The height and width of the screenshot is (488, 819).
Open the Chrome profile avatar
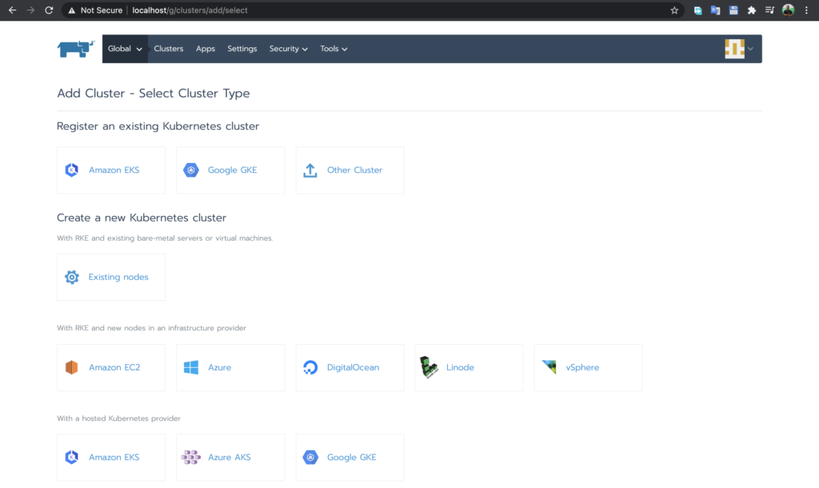[x=788, y=10]
